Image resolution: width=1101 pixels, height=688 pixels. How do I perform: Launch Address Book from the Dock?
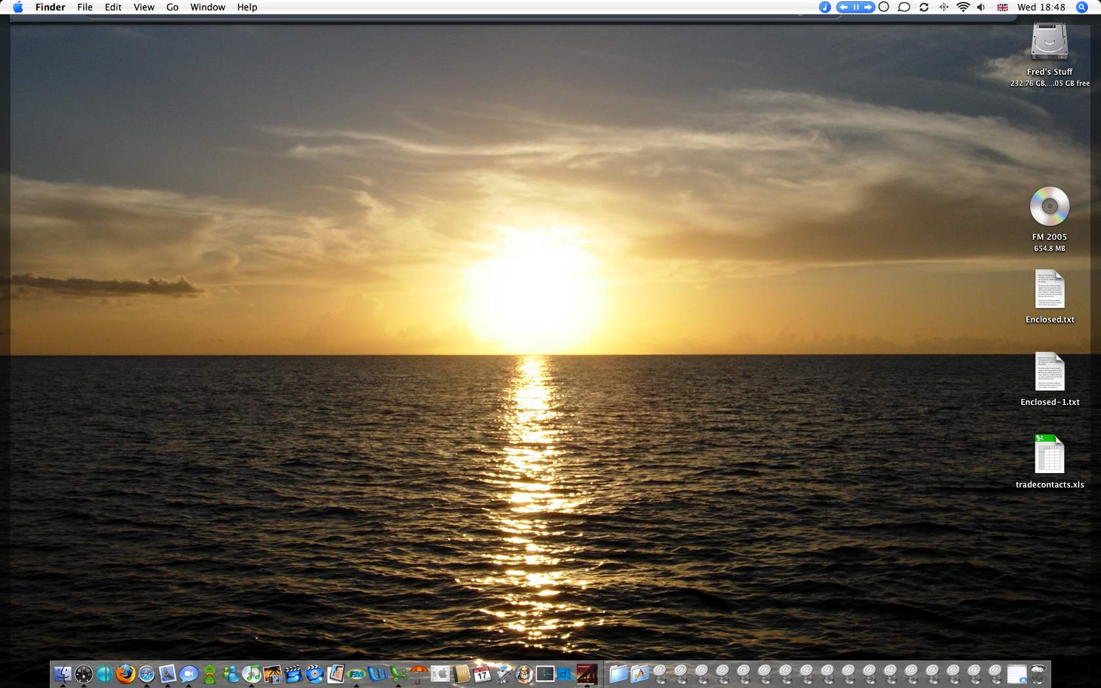point(461,674)
